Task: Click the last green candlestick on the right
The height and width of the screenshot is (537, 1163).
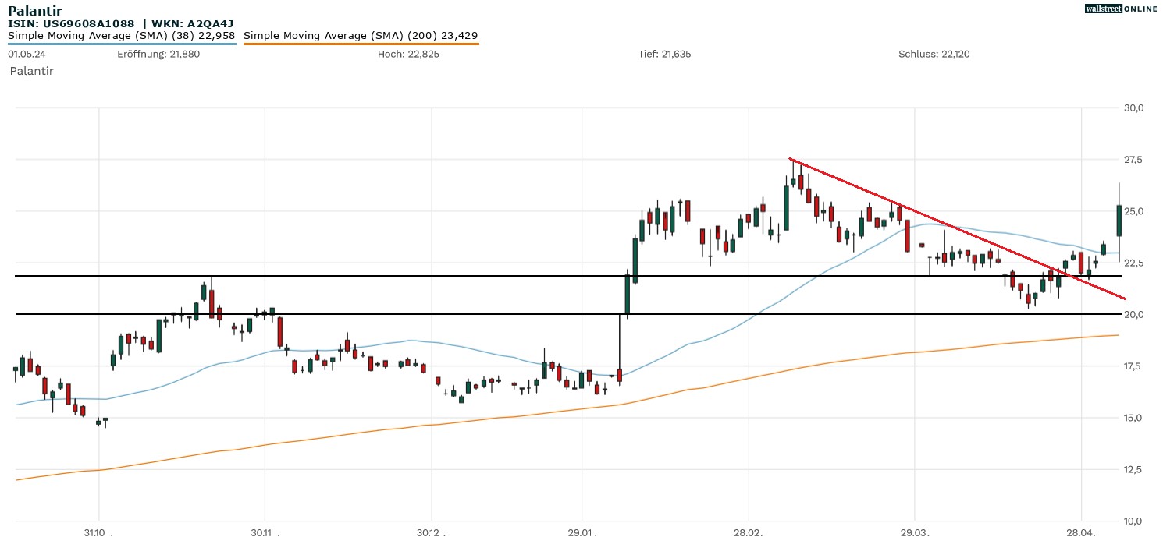Action: pyautogui.click(x=1119, y=221)
